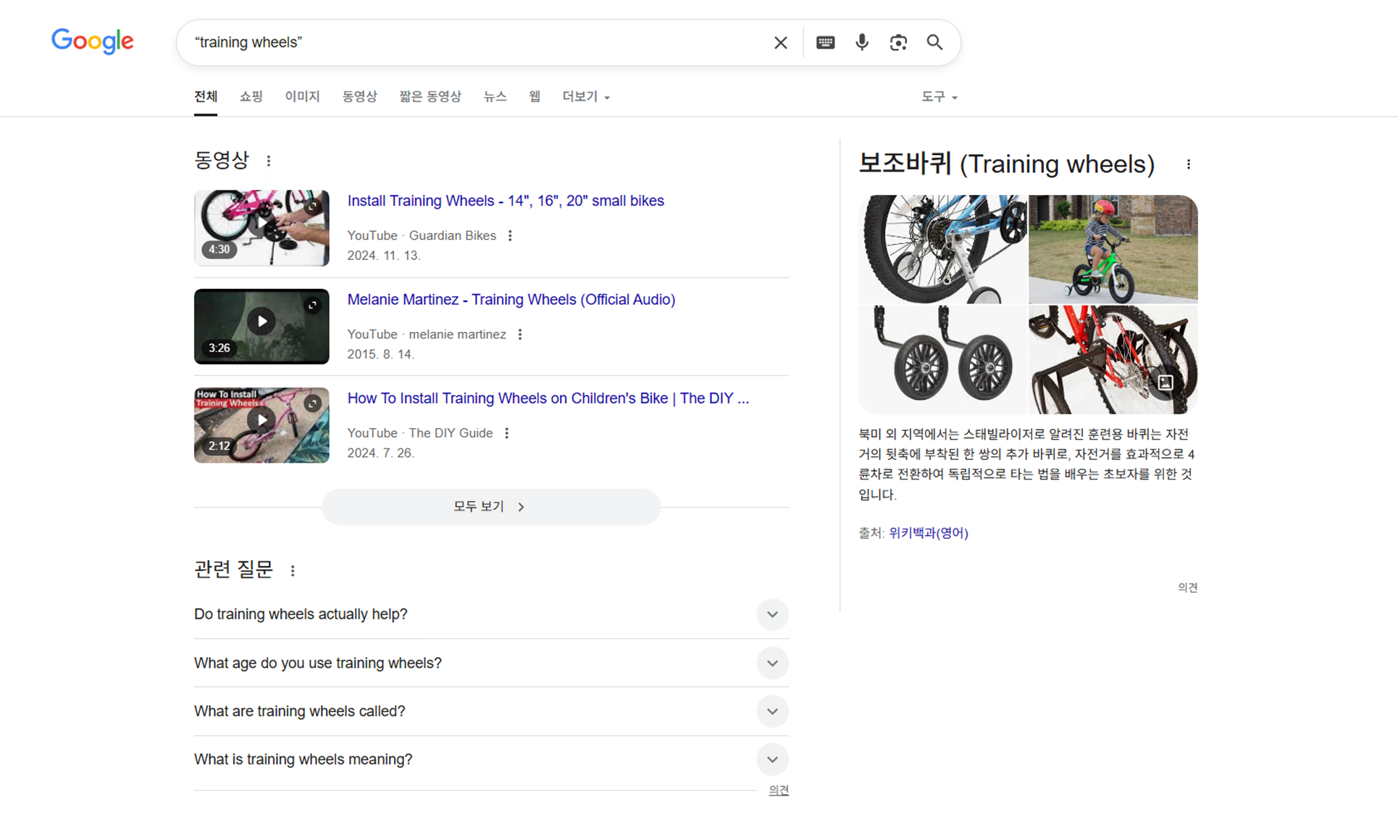Switch to the 이미지 tab
1398x815 pixels.
(x=302, y=96)
